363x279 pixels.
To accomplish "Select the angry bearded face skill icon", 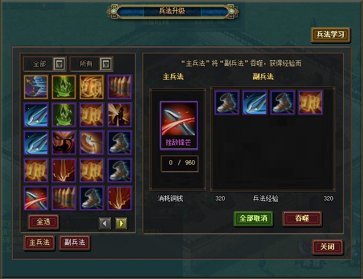I will tap(64, 142).
